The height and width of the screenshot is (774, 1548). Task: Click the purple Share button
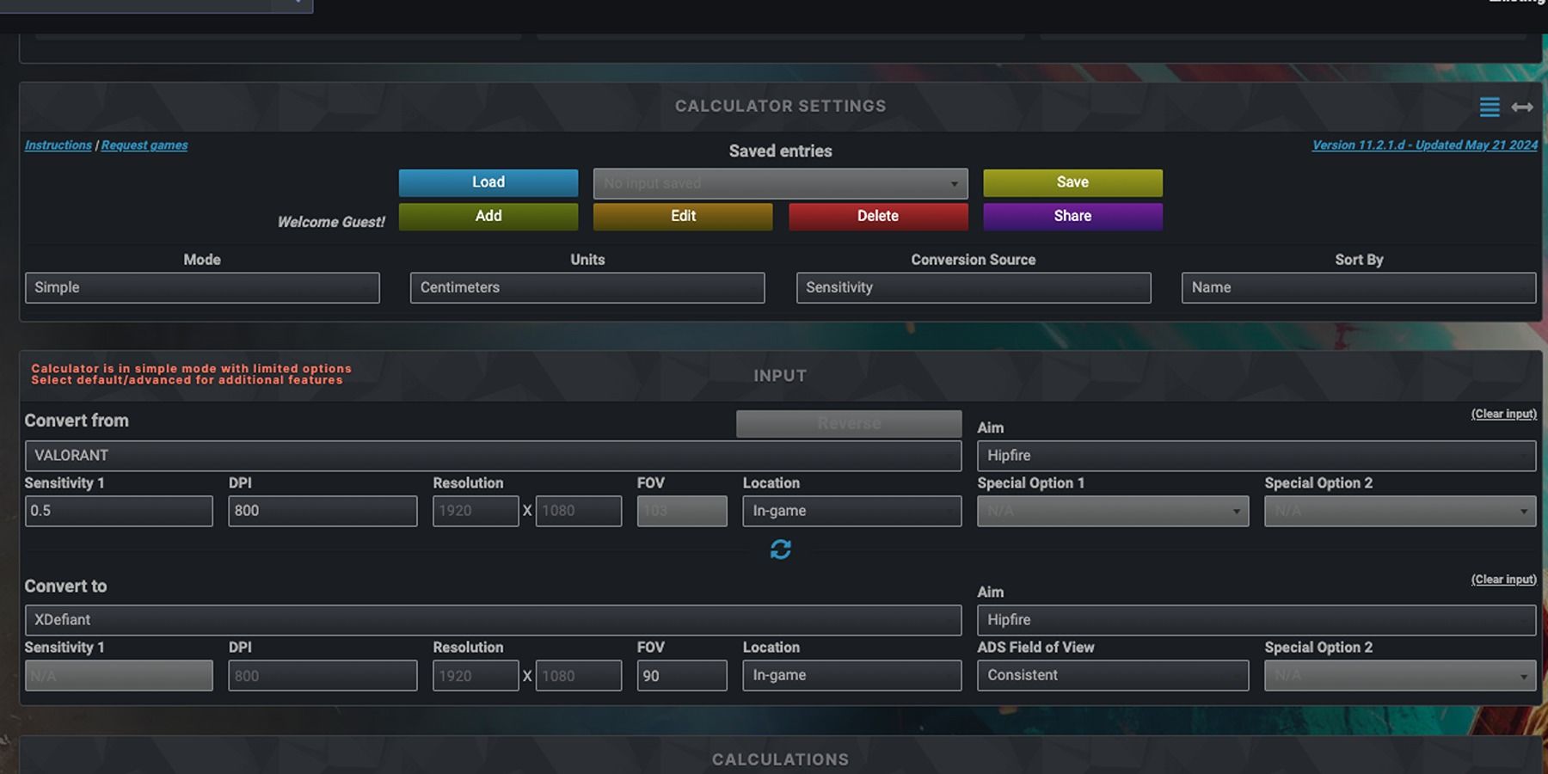pos(1072,217)
